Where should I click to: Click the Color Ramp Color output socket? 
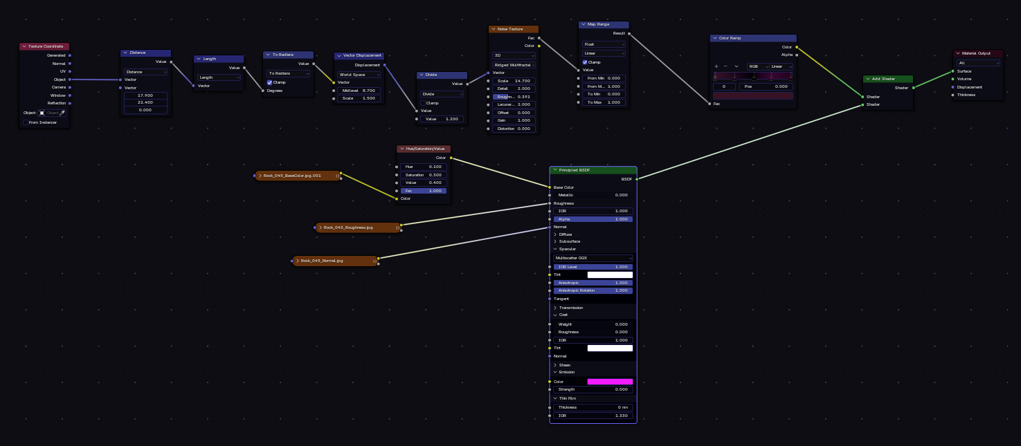[x=797, y=47]
